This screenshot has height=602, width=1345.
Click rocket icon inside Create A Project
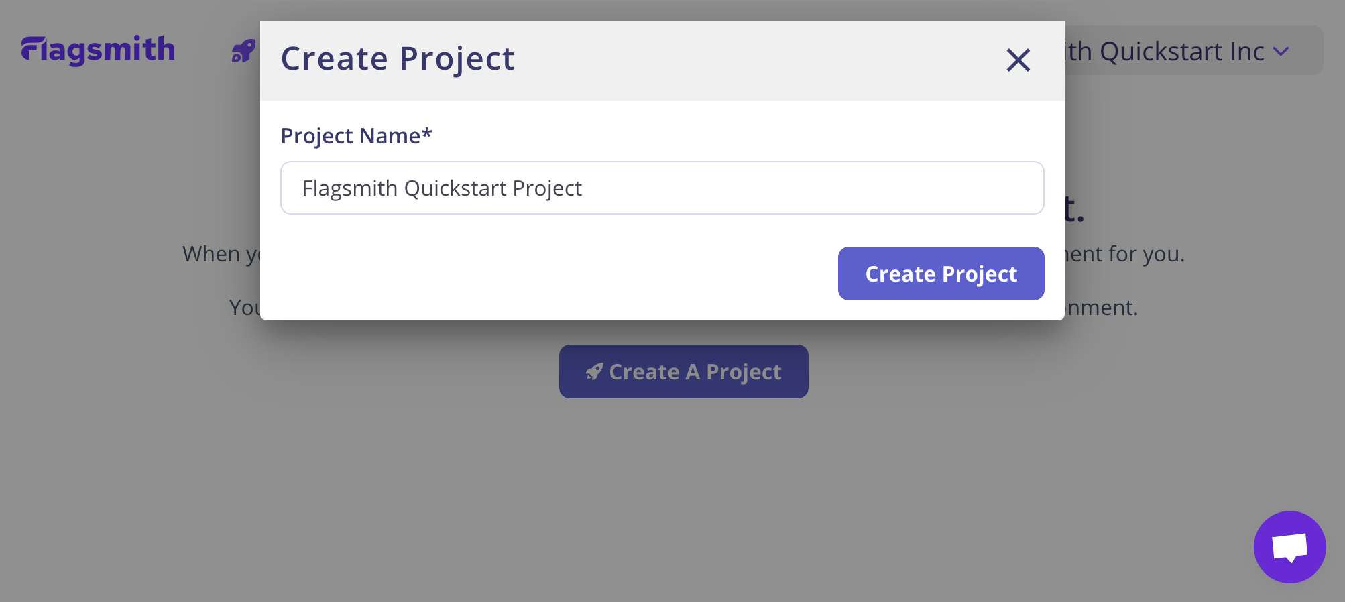(x=594, y=371)
